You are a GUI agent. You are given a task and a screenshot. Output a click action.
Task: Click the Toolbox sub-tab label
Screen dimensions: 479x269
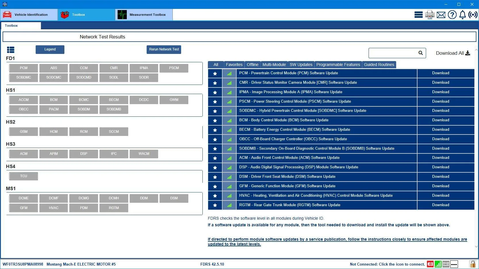tap(11, 26)
